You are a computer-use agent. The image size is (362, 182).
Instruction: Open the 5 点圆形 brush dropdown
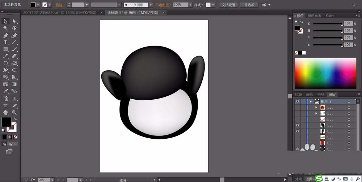coord(151,5)
